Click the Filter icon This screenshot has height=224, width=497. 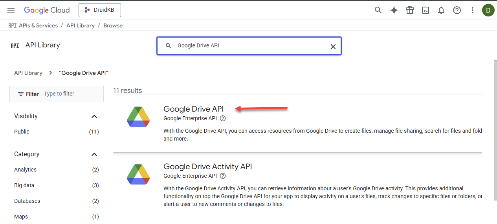[21, 94]
